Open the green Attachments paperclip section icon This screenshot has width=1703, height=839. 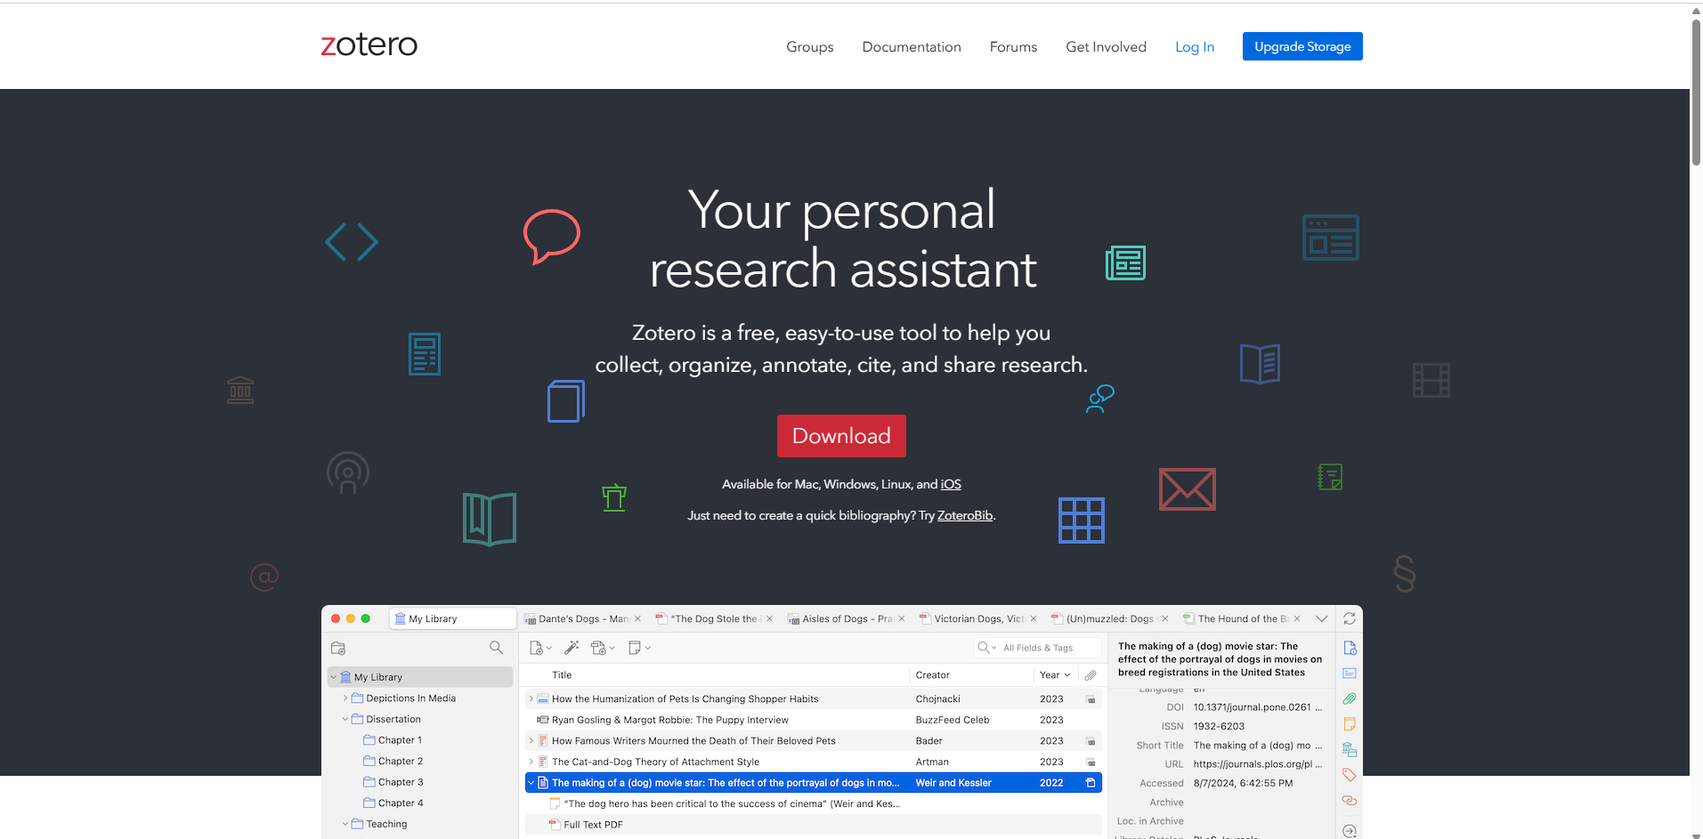[x=1350, y=698]
